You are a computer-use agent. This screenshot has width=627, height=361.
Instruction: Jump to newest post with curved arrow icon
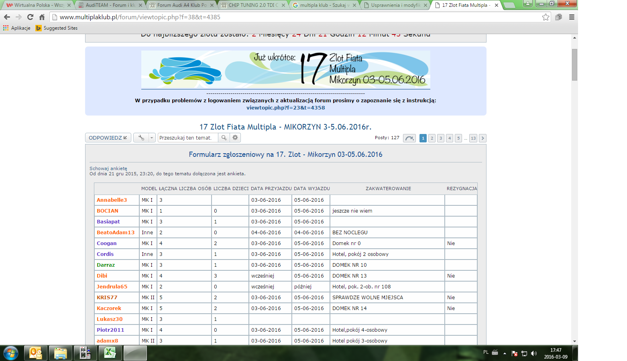pos(409,138)
